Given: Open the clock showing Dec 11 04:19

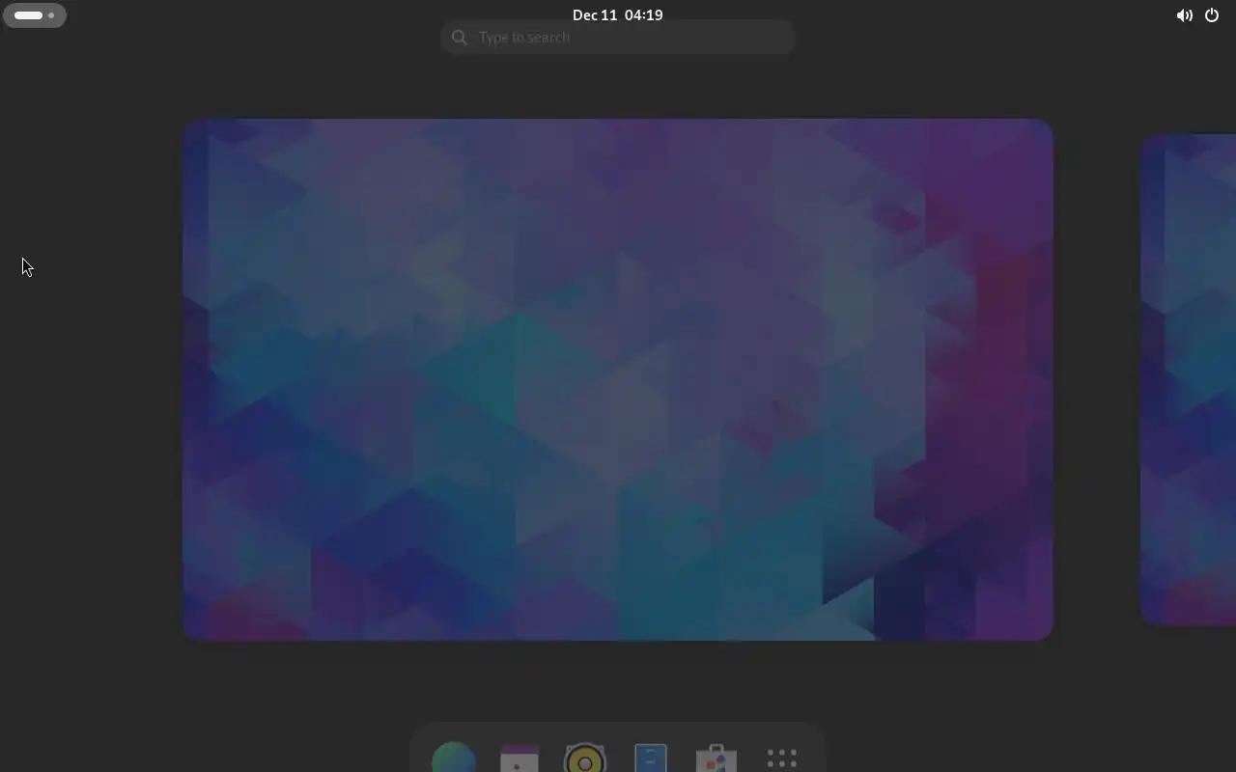Looking at the screenshot, I should point(618,15).
